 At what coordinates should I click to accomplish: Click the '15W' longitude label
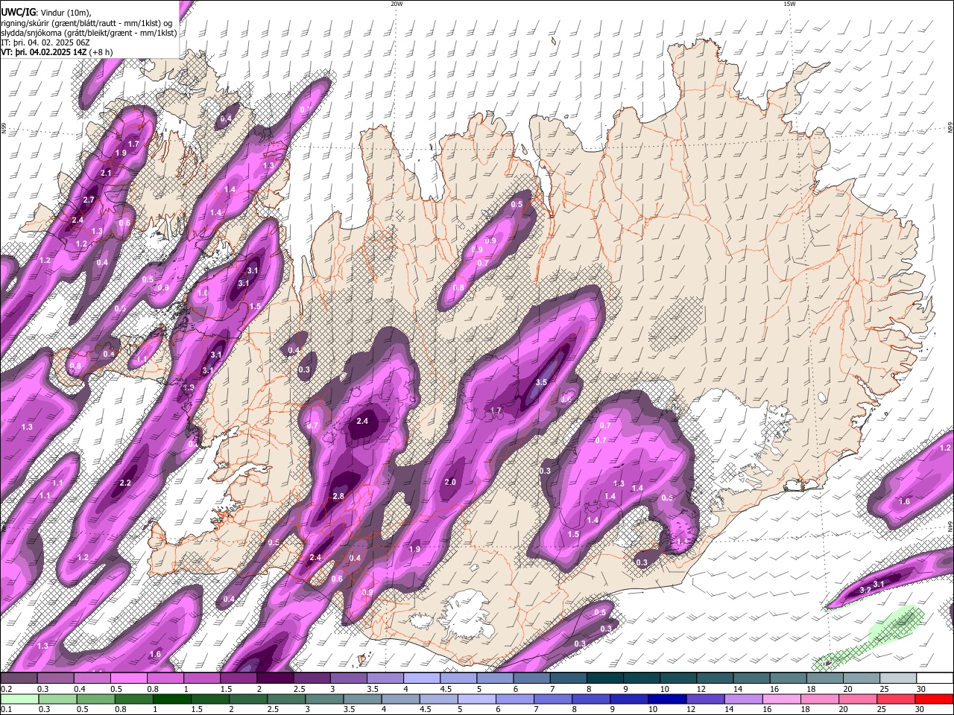tap(789, 4)
